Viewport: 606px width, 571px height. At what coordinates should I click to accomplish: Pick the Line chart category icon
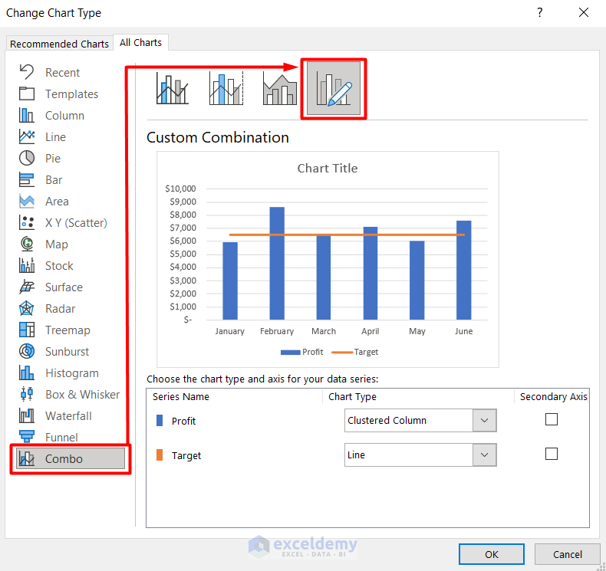(x=27, y=136)
